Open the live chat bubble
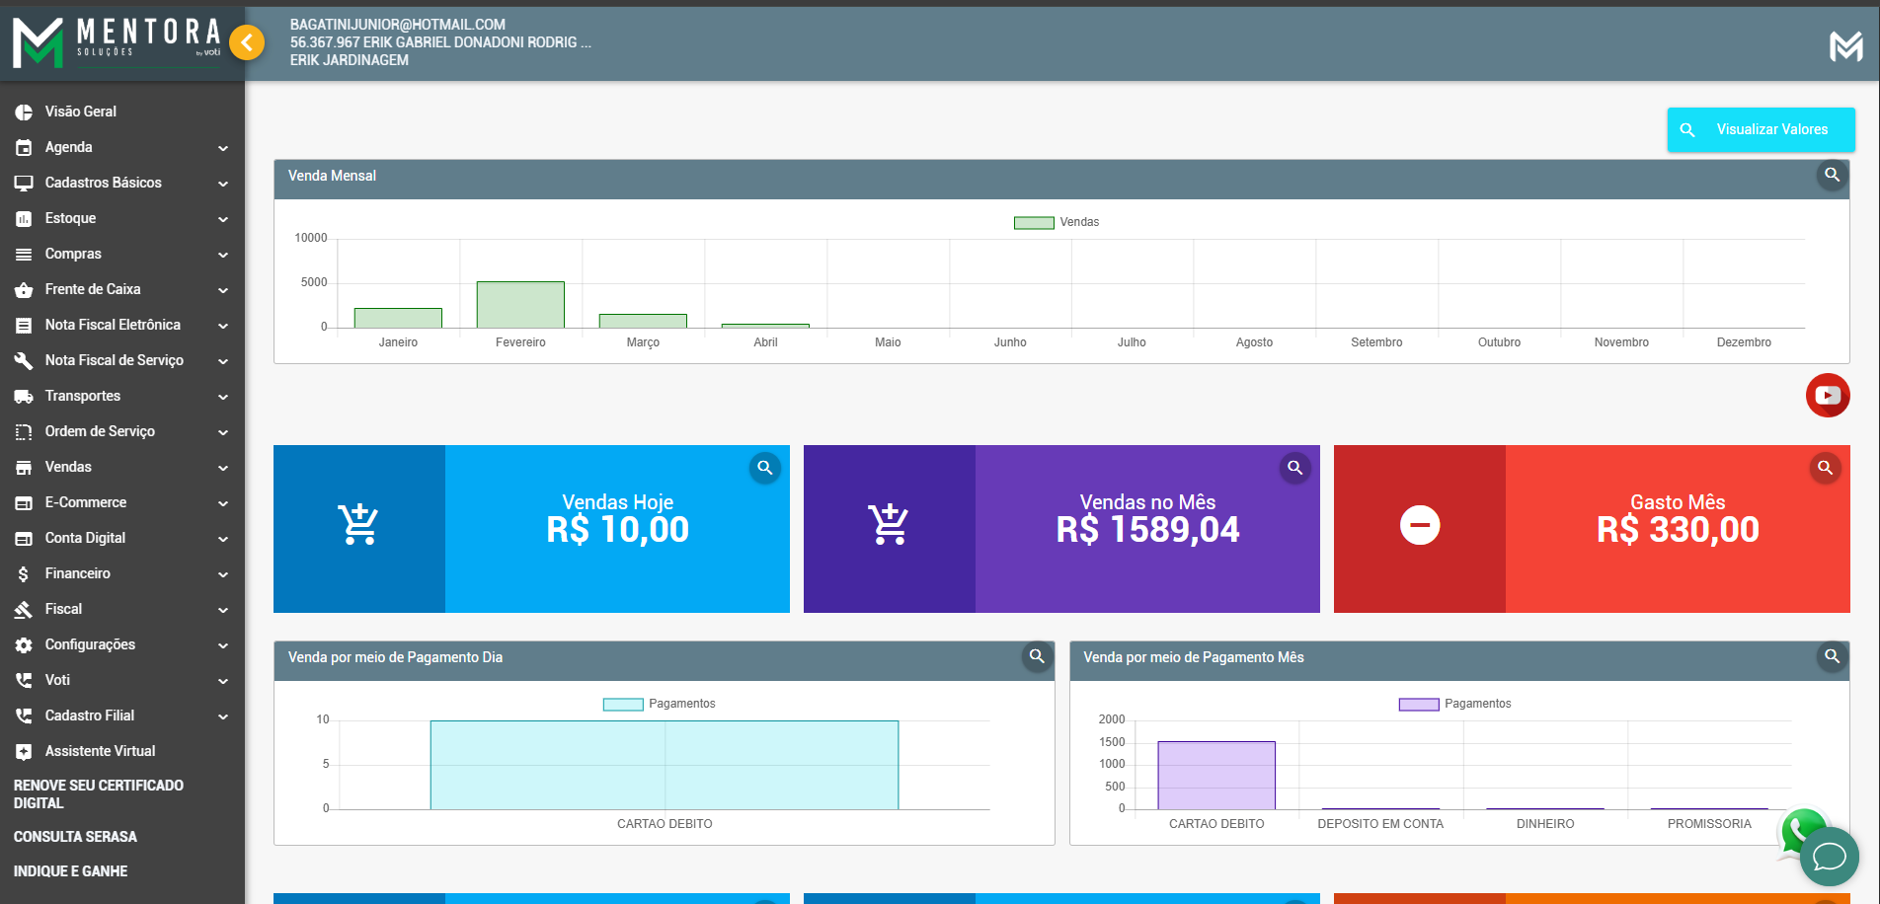 [x=1829, y=857]
